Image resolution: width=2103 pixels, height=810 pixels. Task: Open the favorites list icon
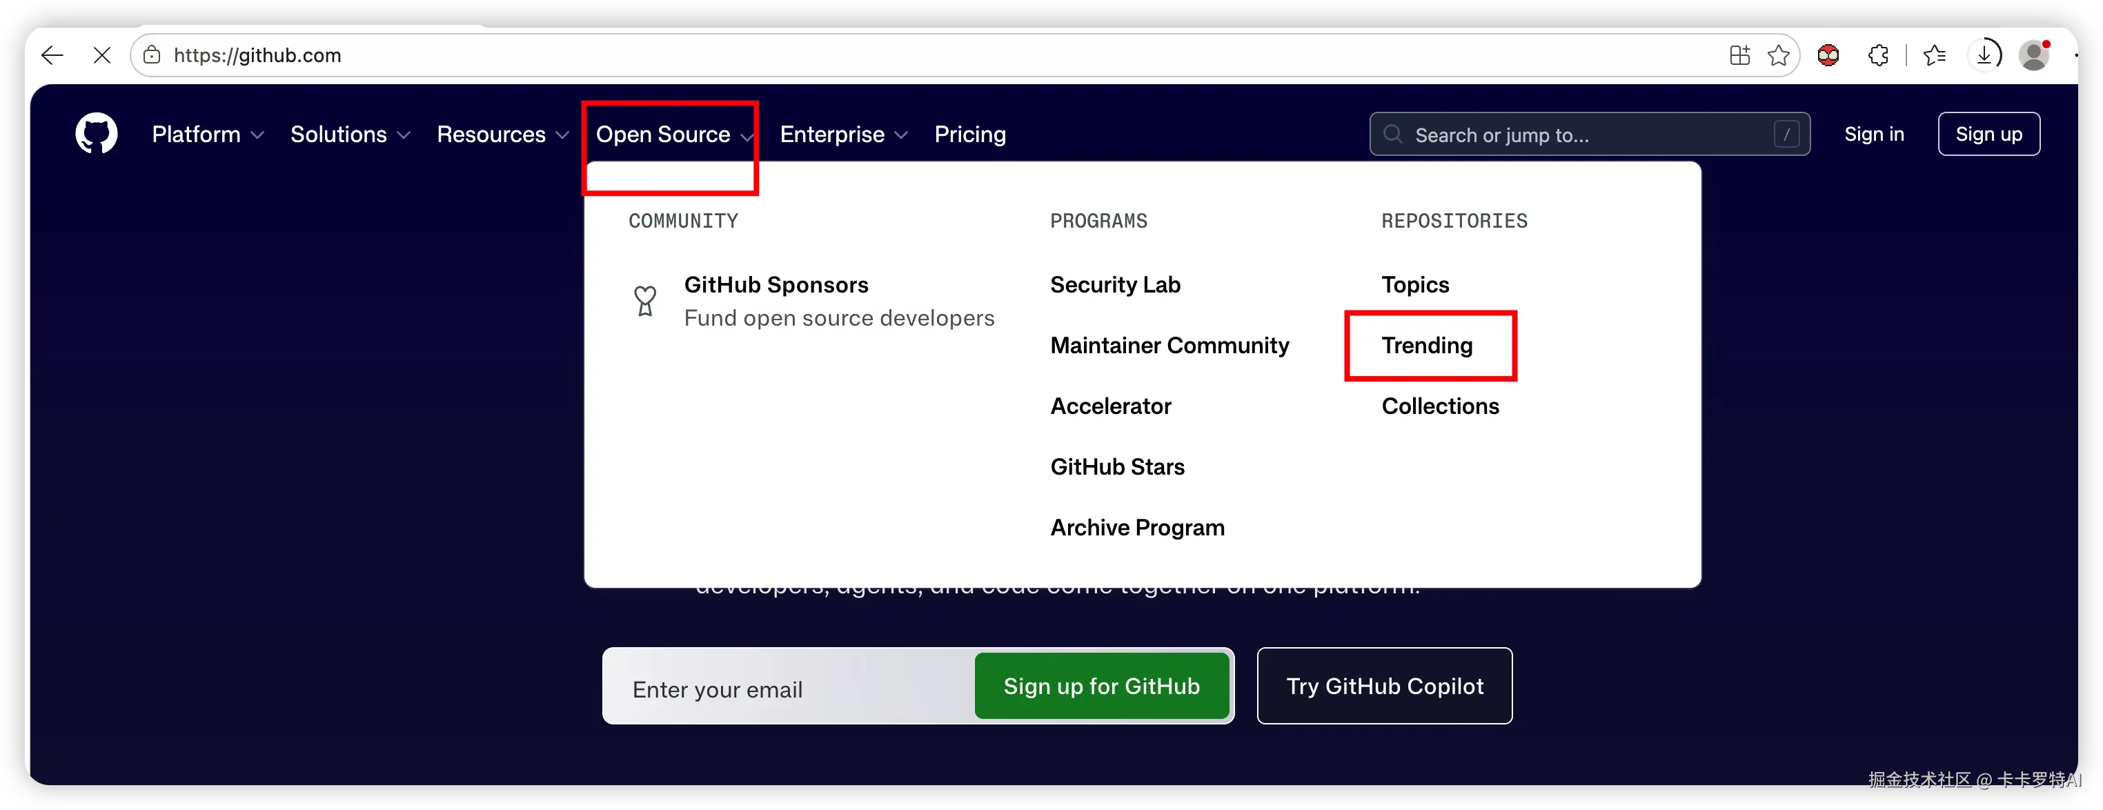(1934, 55)
